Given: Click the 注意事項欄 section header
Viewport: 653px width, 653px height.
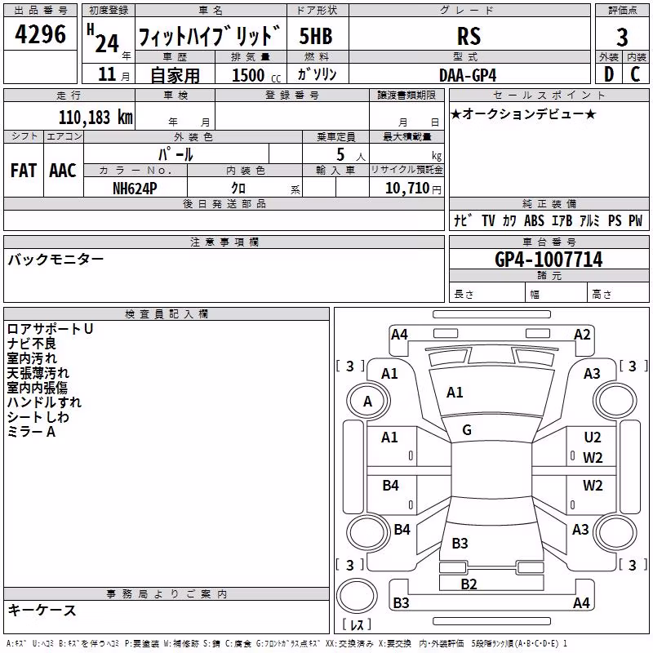Looking at the screenshot, I should click(224, 242).
